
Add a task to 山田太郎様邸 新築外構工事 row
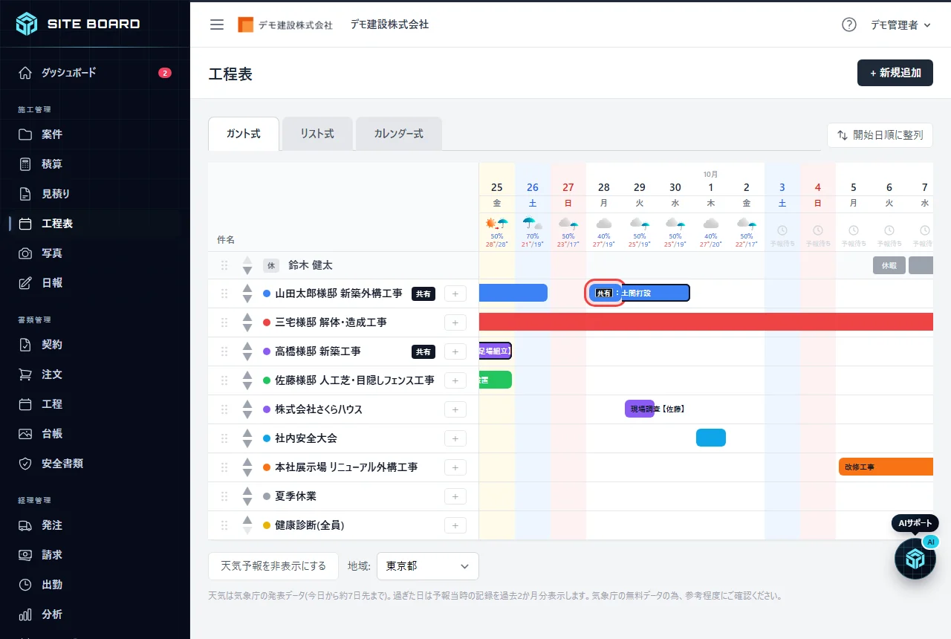point(455,293)
